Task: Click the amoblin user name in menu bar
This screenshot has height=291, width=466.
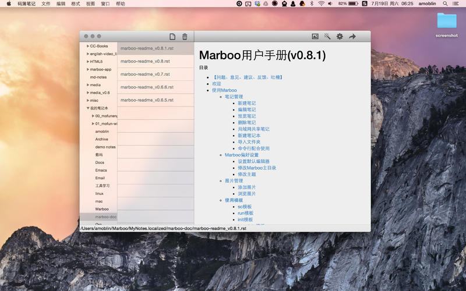Action: click(427, 3)
